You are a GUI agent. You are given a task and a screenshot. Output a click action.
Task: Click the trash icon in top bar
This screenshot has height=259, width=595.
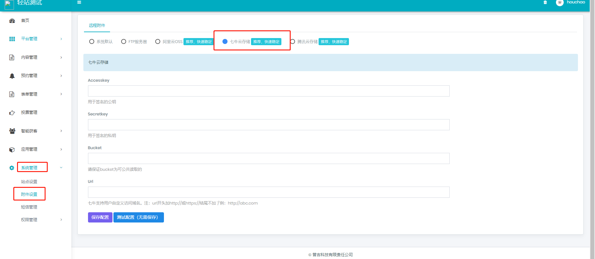(545, 2)
